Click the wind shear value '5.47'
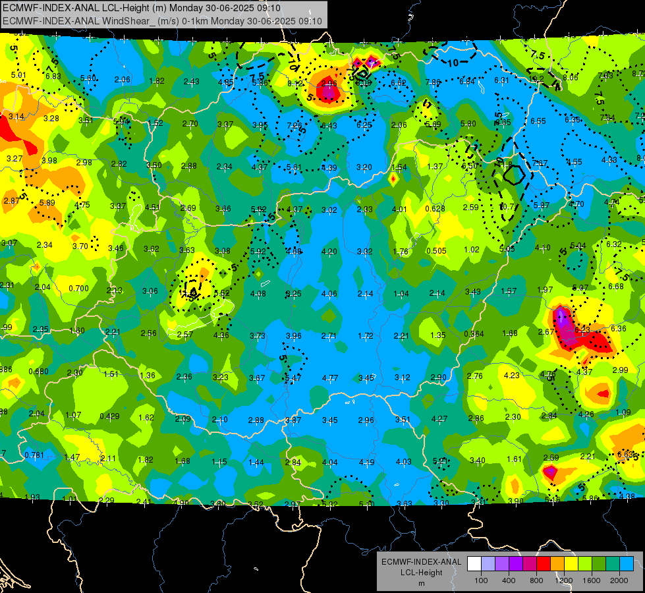This screenshot has height=593, width=645. (293, 378)
